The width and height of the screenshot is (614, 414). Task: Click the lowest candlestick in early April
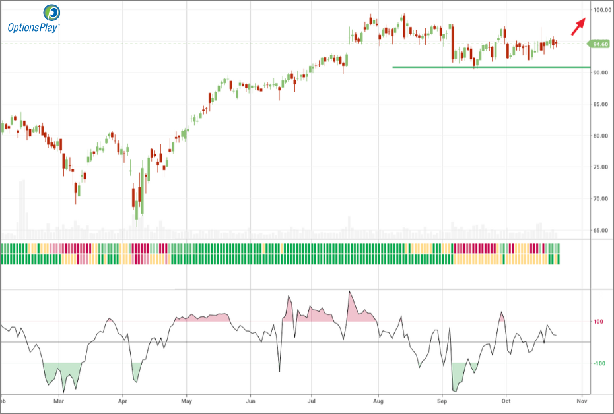click(x=137, y=214)
